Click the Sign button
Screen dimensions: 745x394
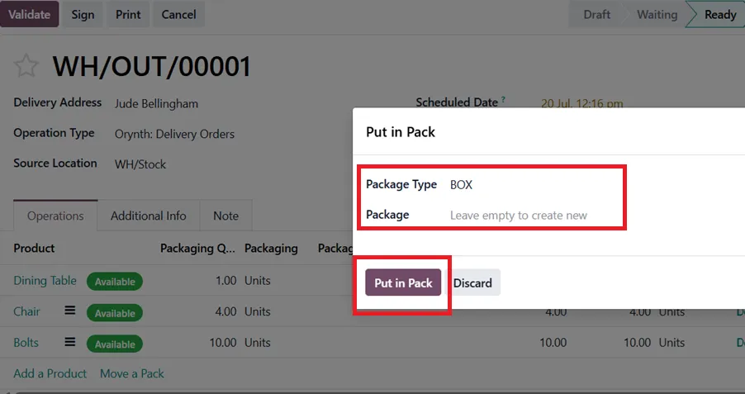pos(83,14)
